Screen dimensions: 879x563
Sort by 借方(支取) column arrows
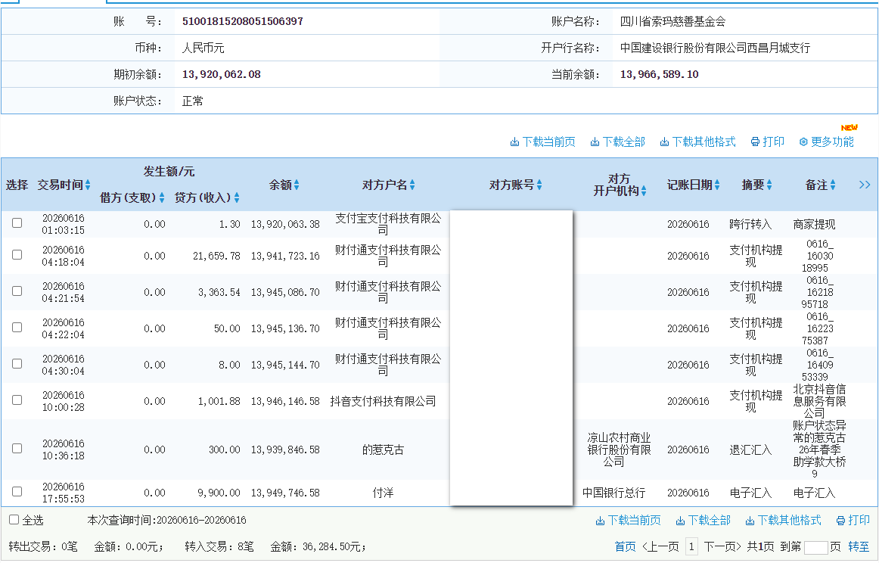[161, 198]
